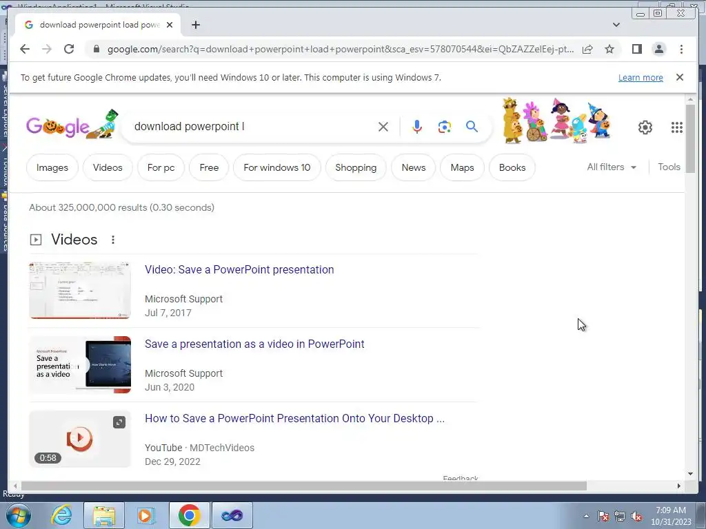The height and width of the screenshot is (529, 706).
Task: Reload the current page
Action: pos(69,49)
